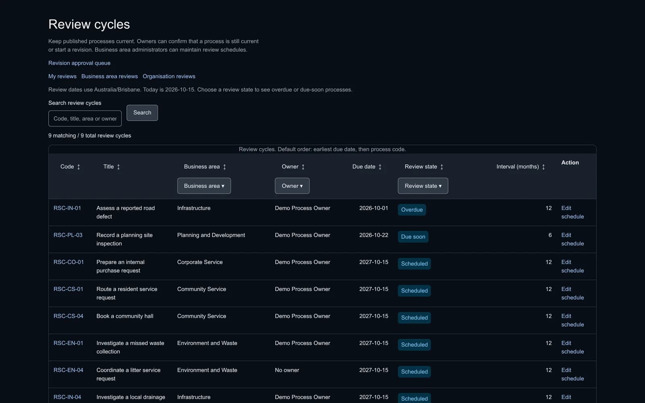Open process RSC-CS-04

click(x=69, y=316)
